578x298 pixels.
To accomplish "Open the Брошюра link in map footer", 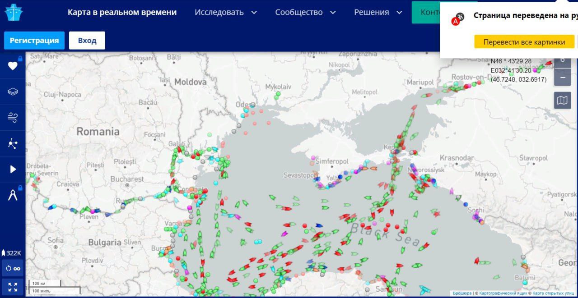I will click(x=462, y=293).
